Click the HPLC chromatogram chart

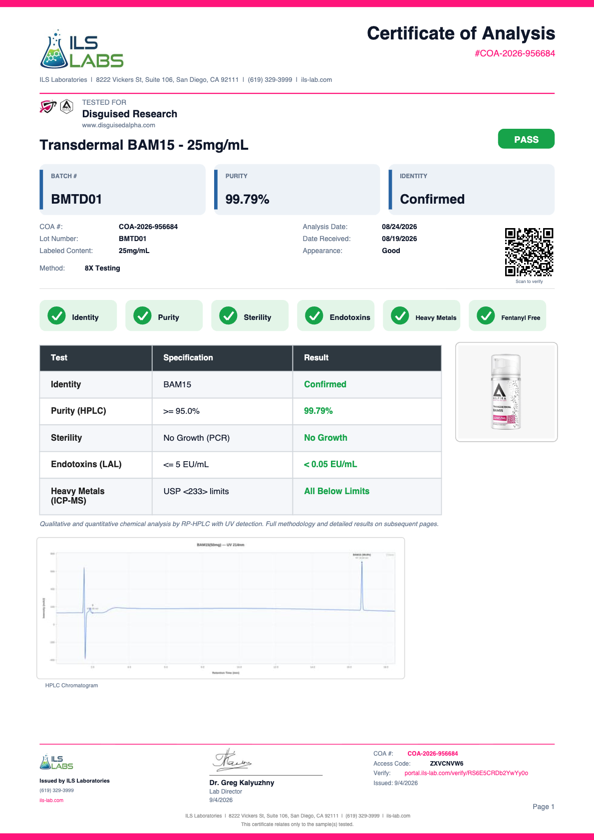221,608
